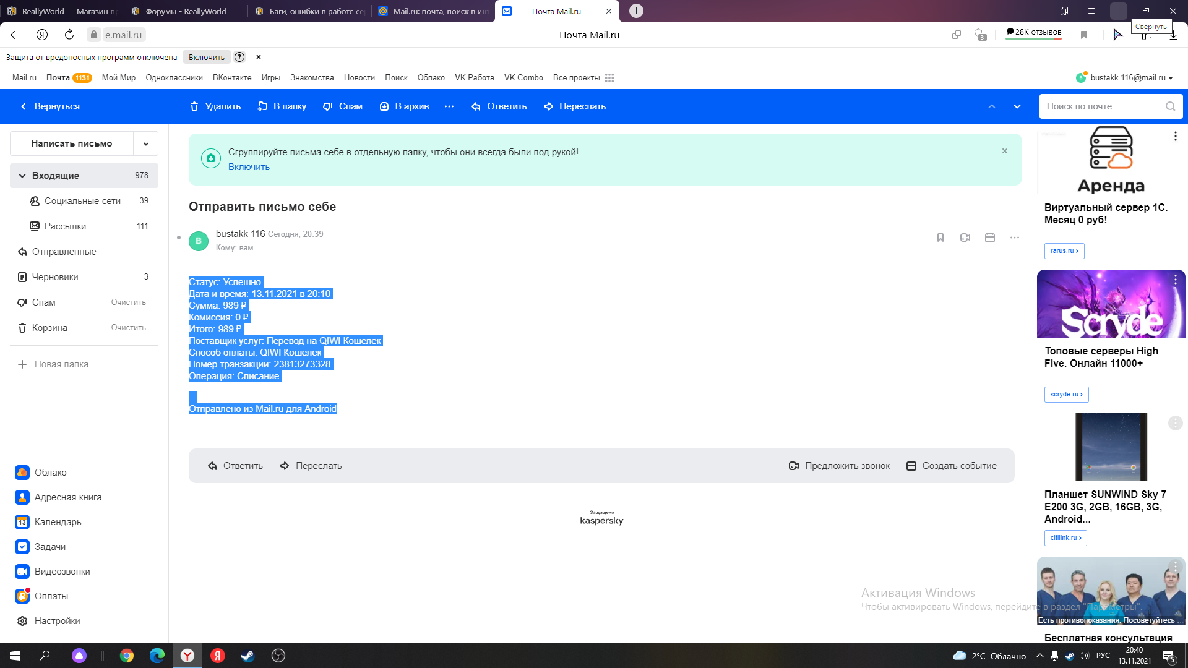Mark the message as Спам in toolbar
This screenshot has width=1188, height=668.
pyautogui.click(x=343, y=106)
